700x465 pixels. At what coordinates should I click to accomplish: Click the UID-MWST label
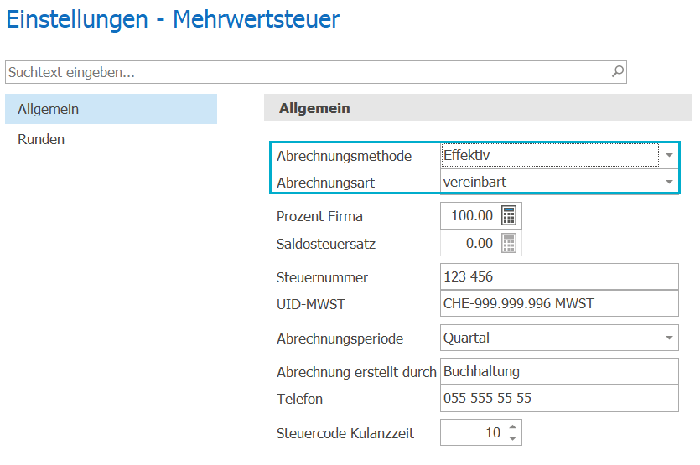[x=311, y=304]
